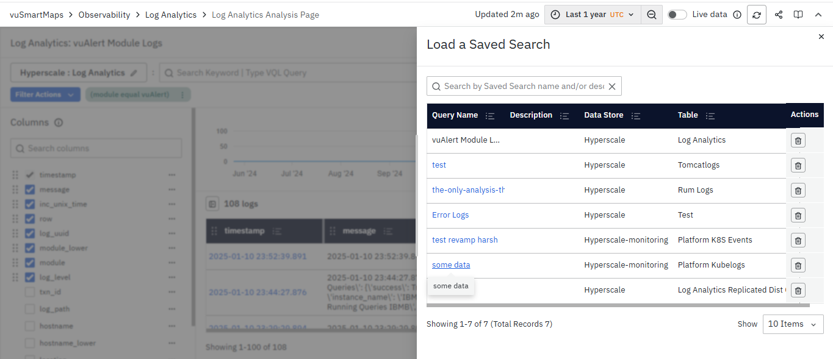Navigate to Observability breadcrumb

tap(104, 15)
